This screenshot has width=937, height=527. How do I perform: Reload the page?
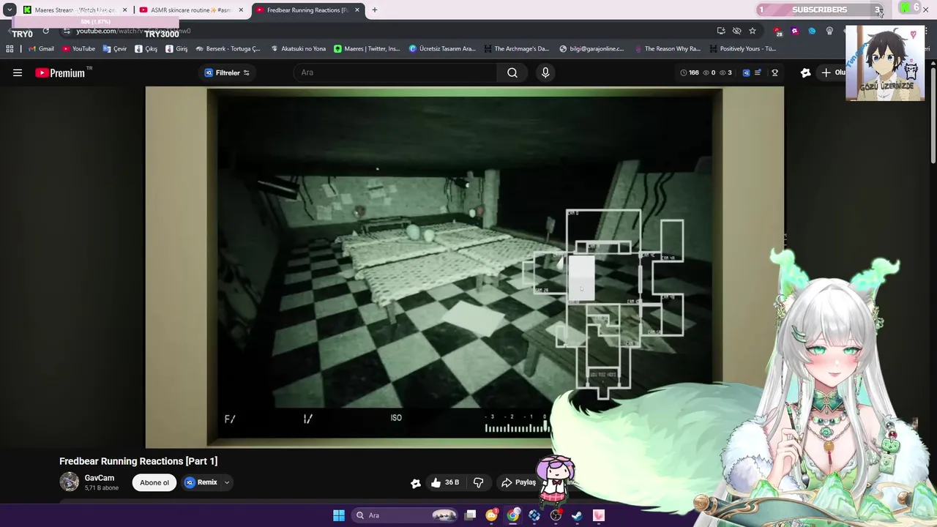[x=45, y=31]
